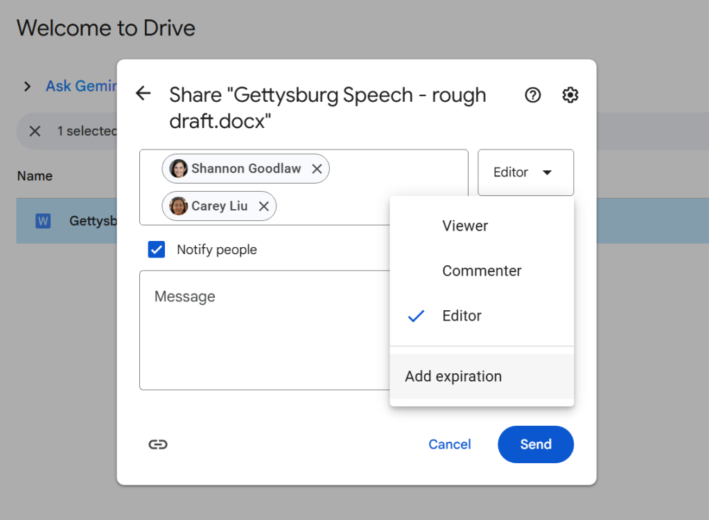
Task: Select Viewer as the permission level
Action: click(464, 225)
